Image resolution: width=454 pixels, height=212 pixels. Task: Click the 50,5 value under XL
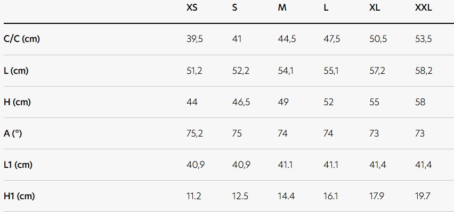point(378,39)
